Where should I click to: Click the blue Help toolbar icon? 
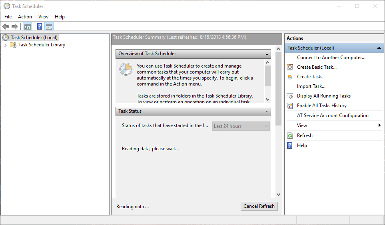(x=39, y=26)
